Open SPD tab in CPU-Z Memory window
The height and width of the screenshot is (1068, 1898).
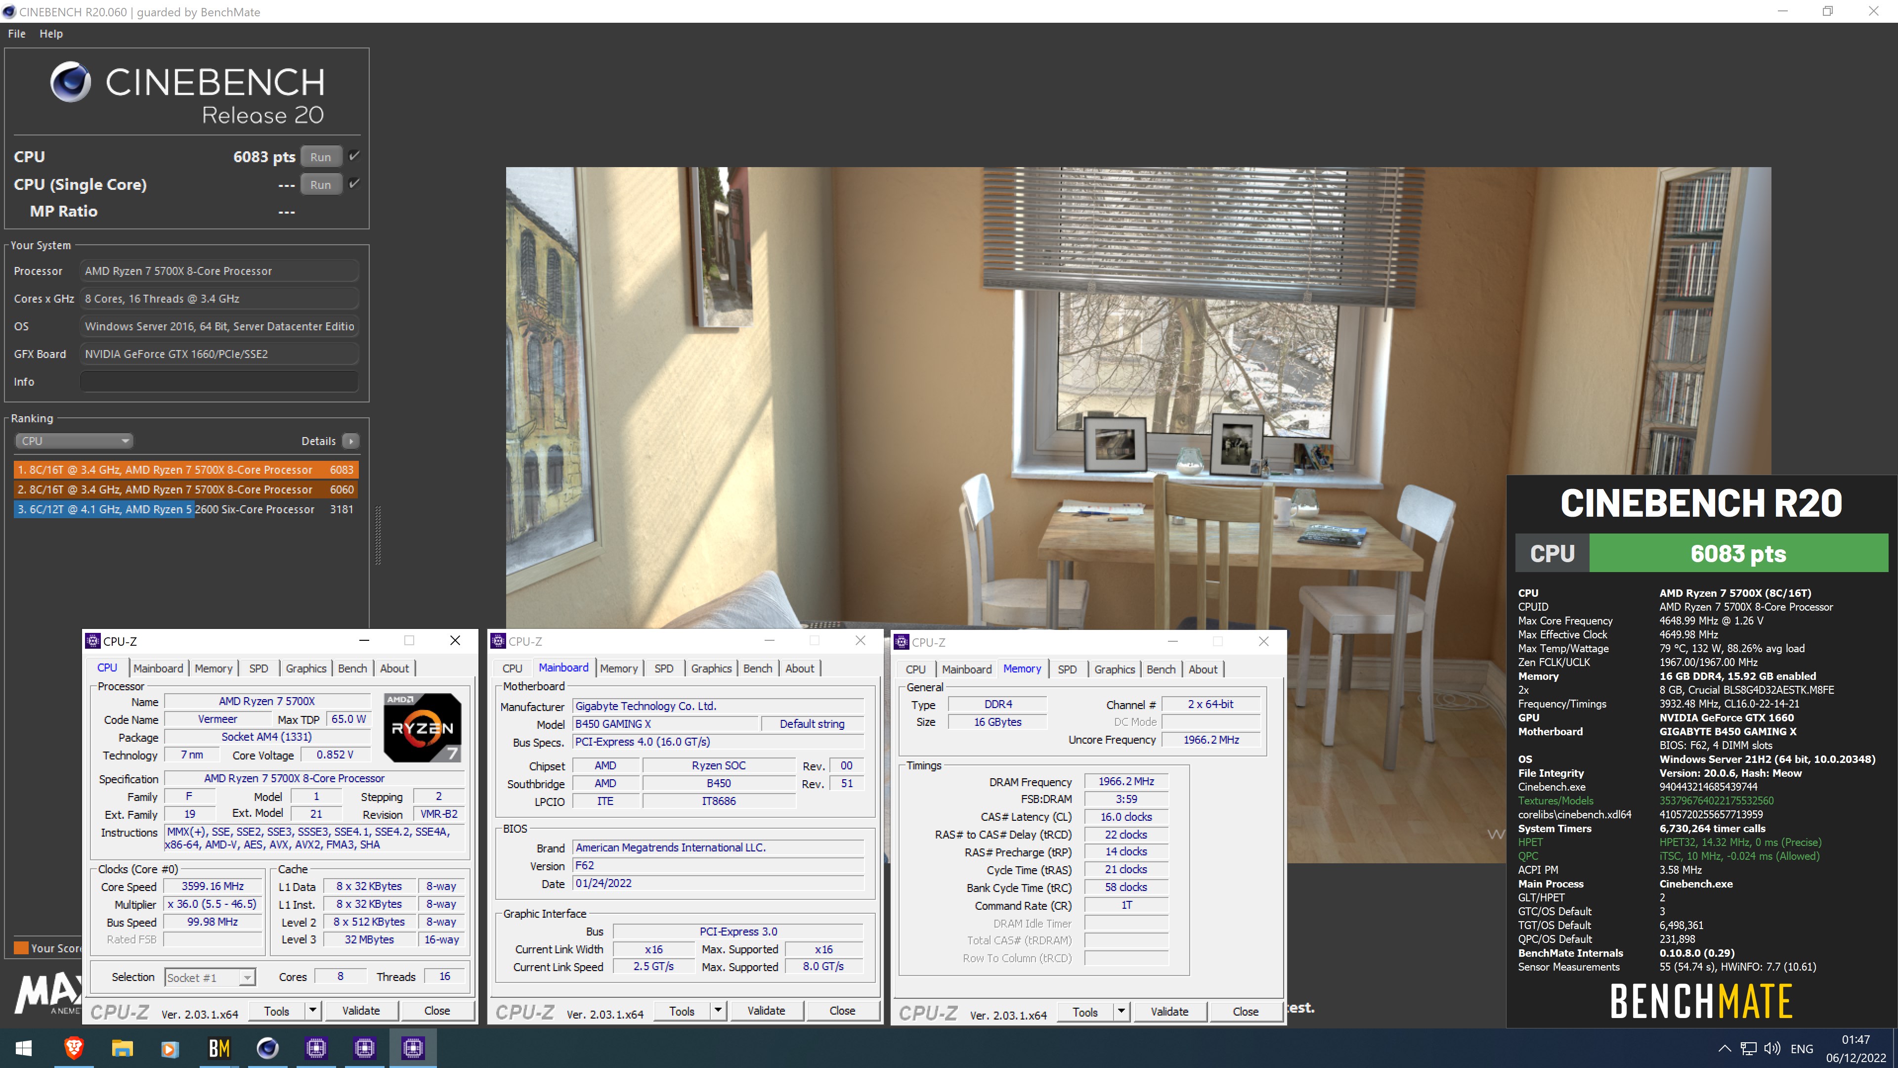point(1067,668)
